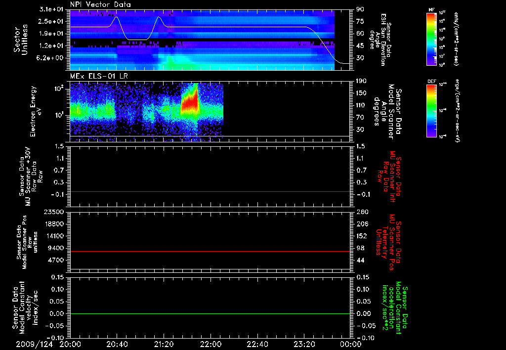The image size is (506, 350).
Task: Click the red MU Scanner Pos Telemetry label
Action: click(389, 242)
